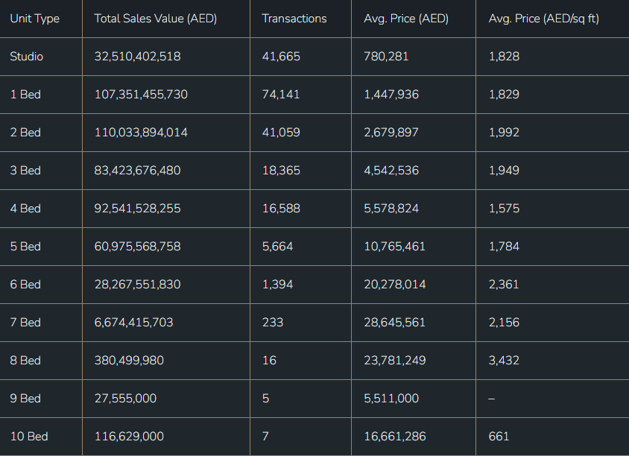Viewport: 629px width, 456px height.
Task: Select the 10 Bed row label
Action: point(28,437)
